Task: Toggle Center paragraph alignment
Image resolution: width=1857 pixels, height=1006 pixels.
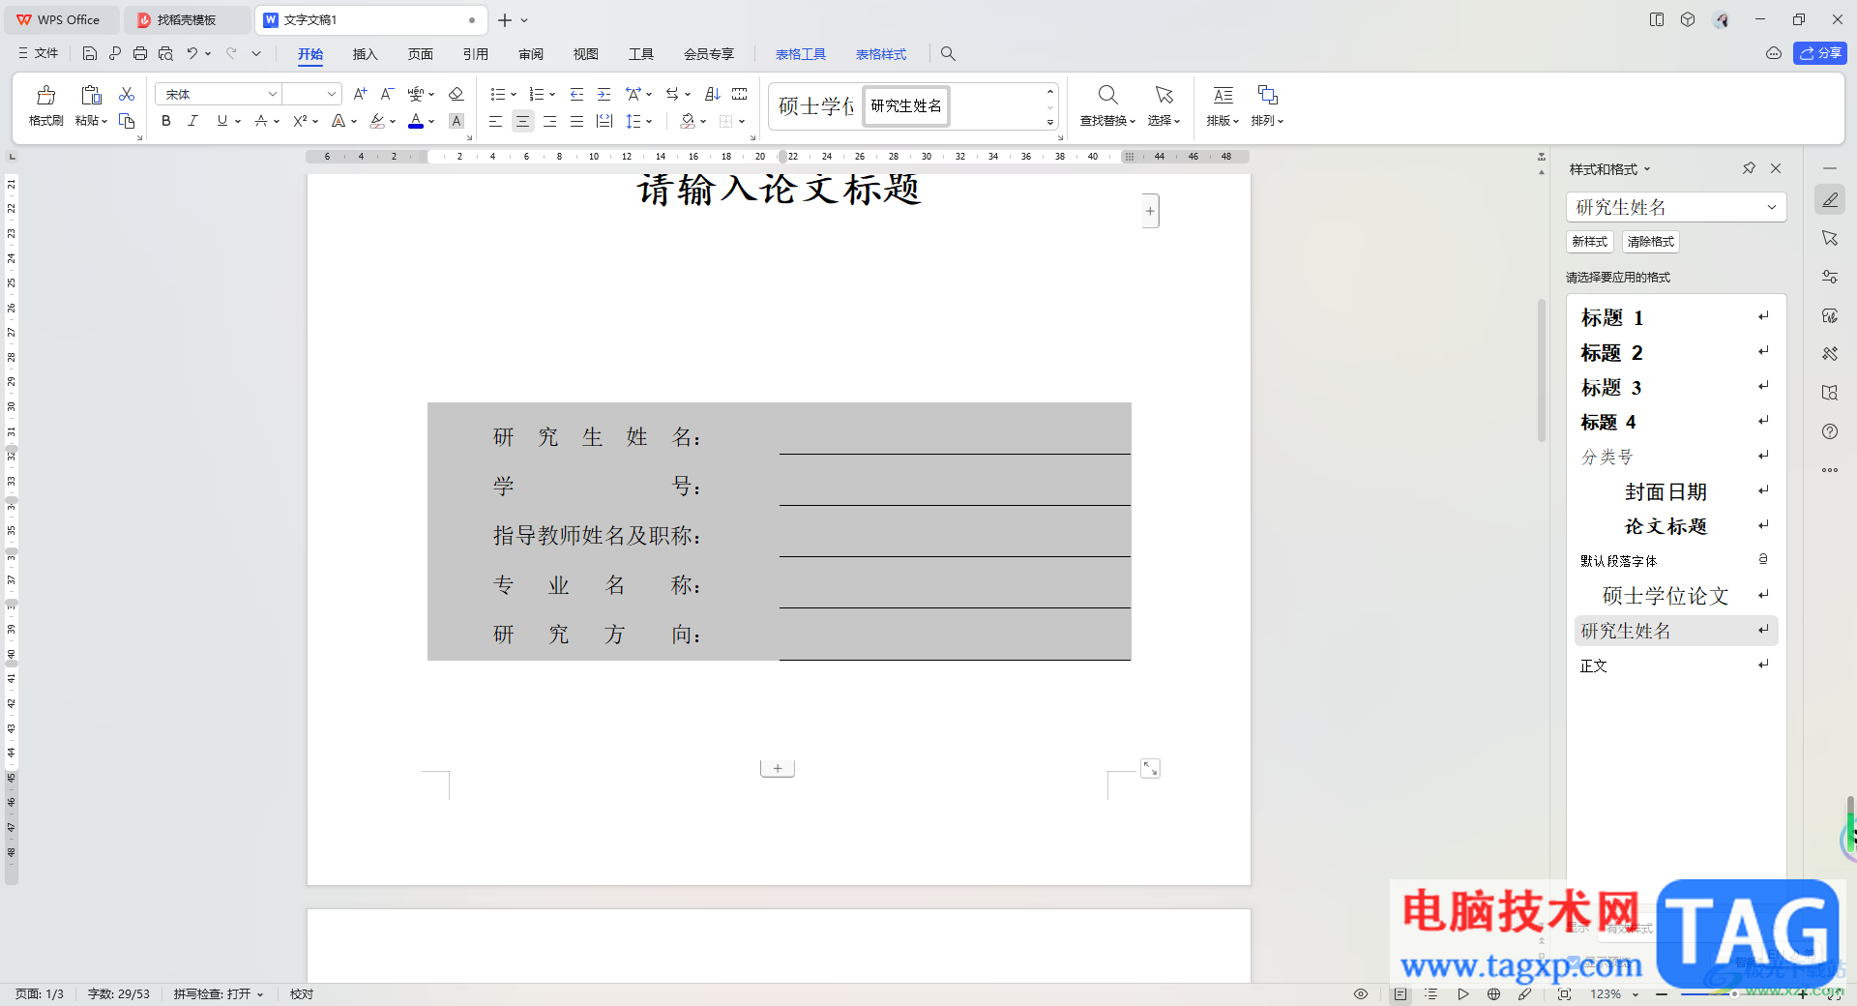Action: [522, 121]
